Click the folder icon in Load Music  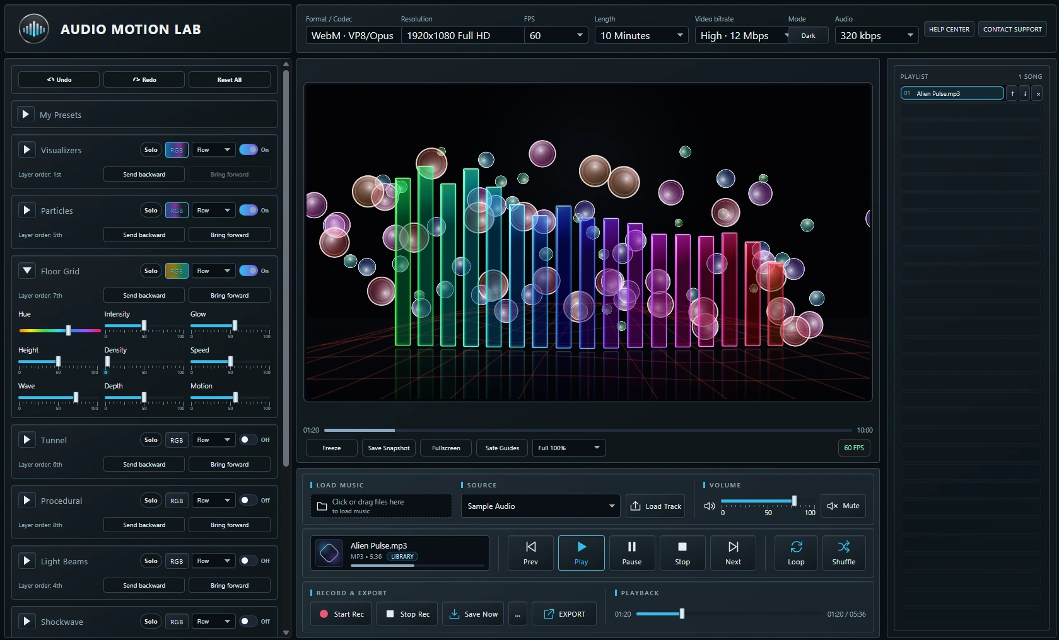[322, 506]
